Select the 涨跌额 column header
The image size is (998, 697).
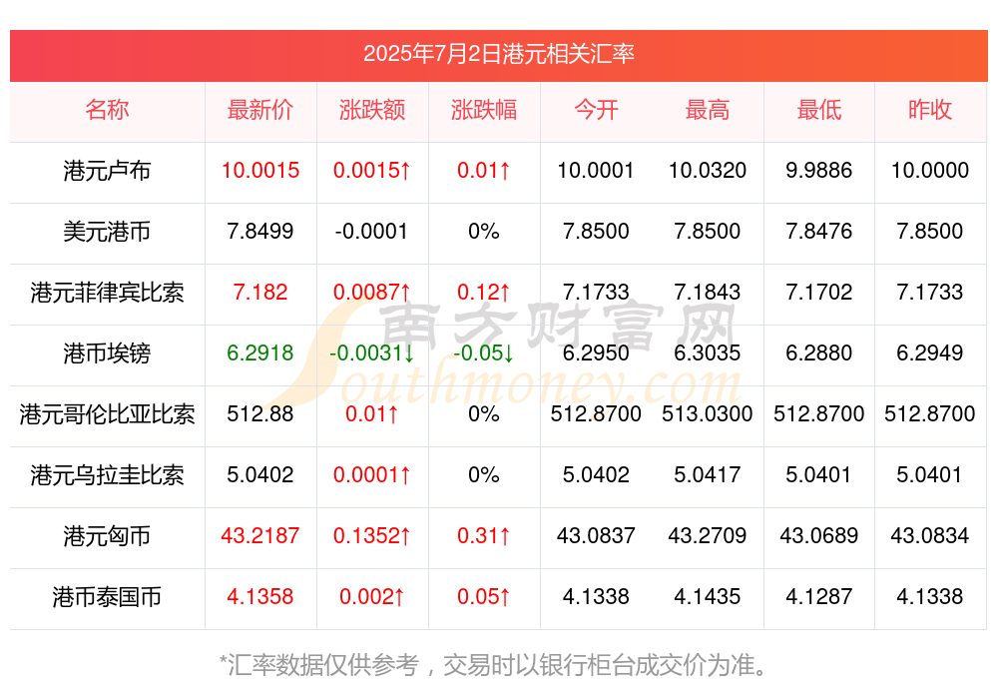pos(372,110)
